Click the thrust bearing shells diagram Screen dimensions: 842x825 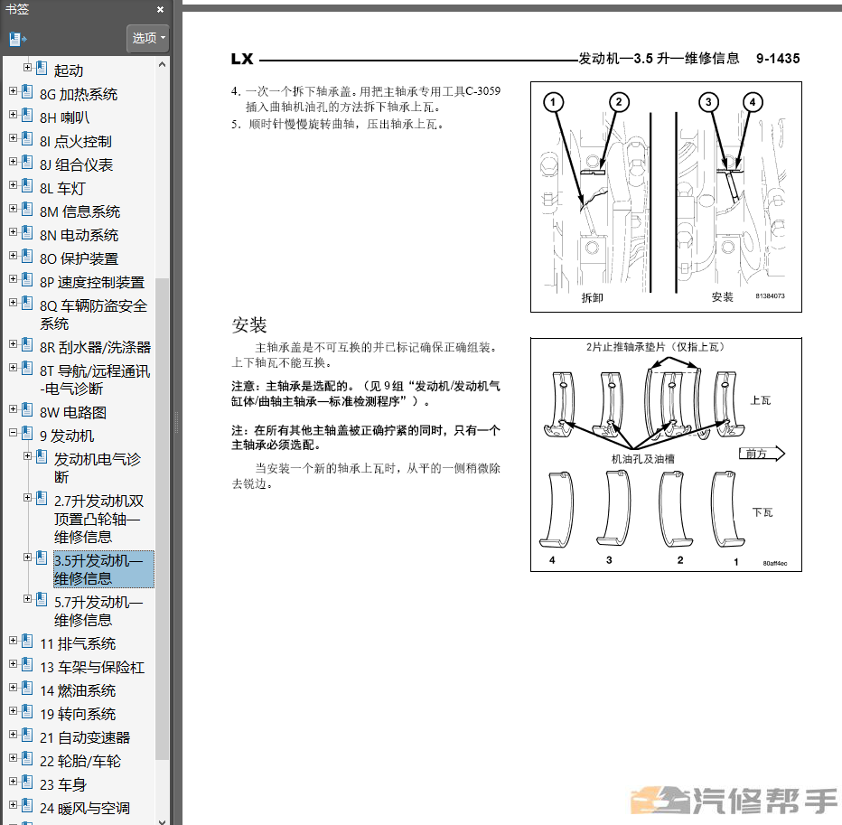(666, 455)
